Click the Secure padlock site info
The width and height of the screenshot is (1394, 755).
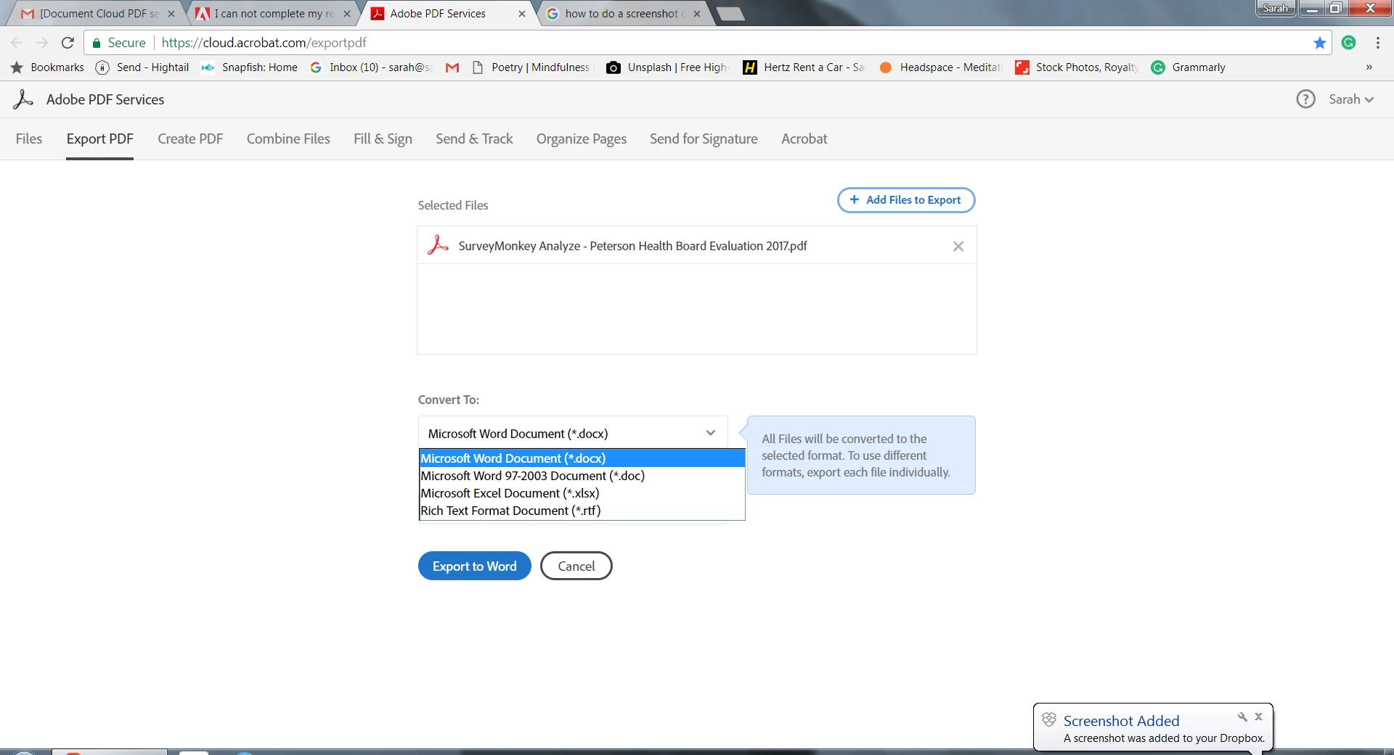tap(119, 43)
